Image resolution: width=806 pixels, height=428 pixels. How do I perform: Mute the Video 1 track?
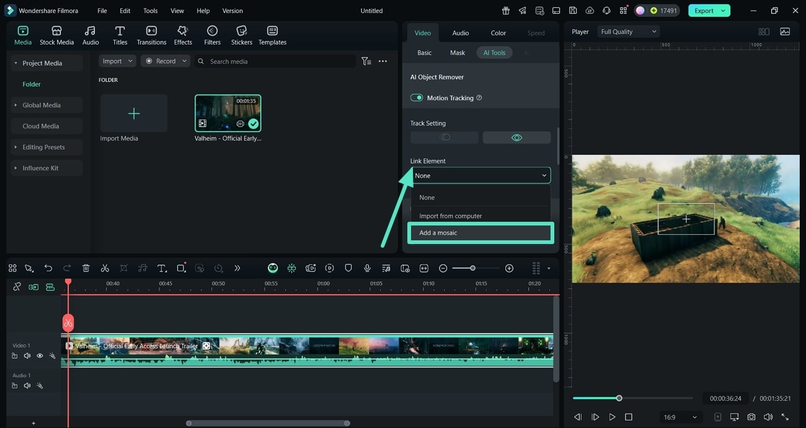click(x=27, y=356)
